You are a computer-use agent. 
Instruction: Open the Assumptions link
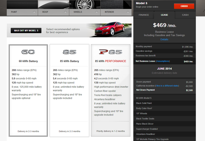tap(163, 61)
